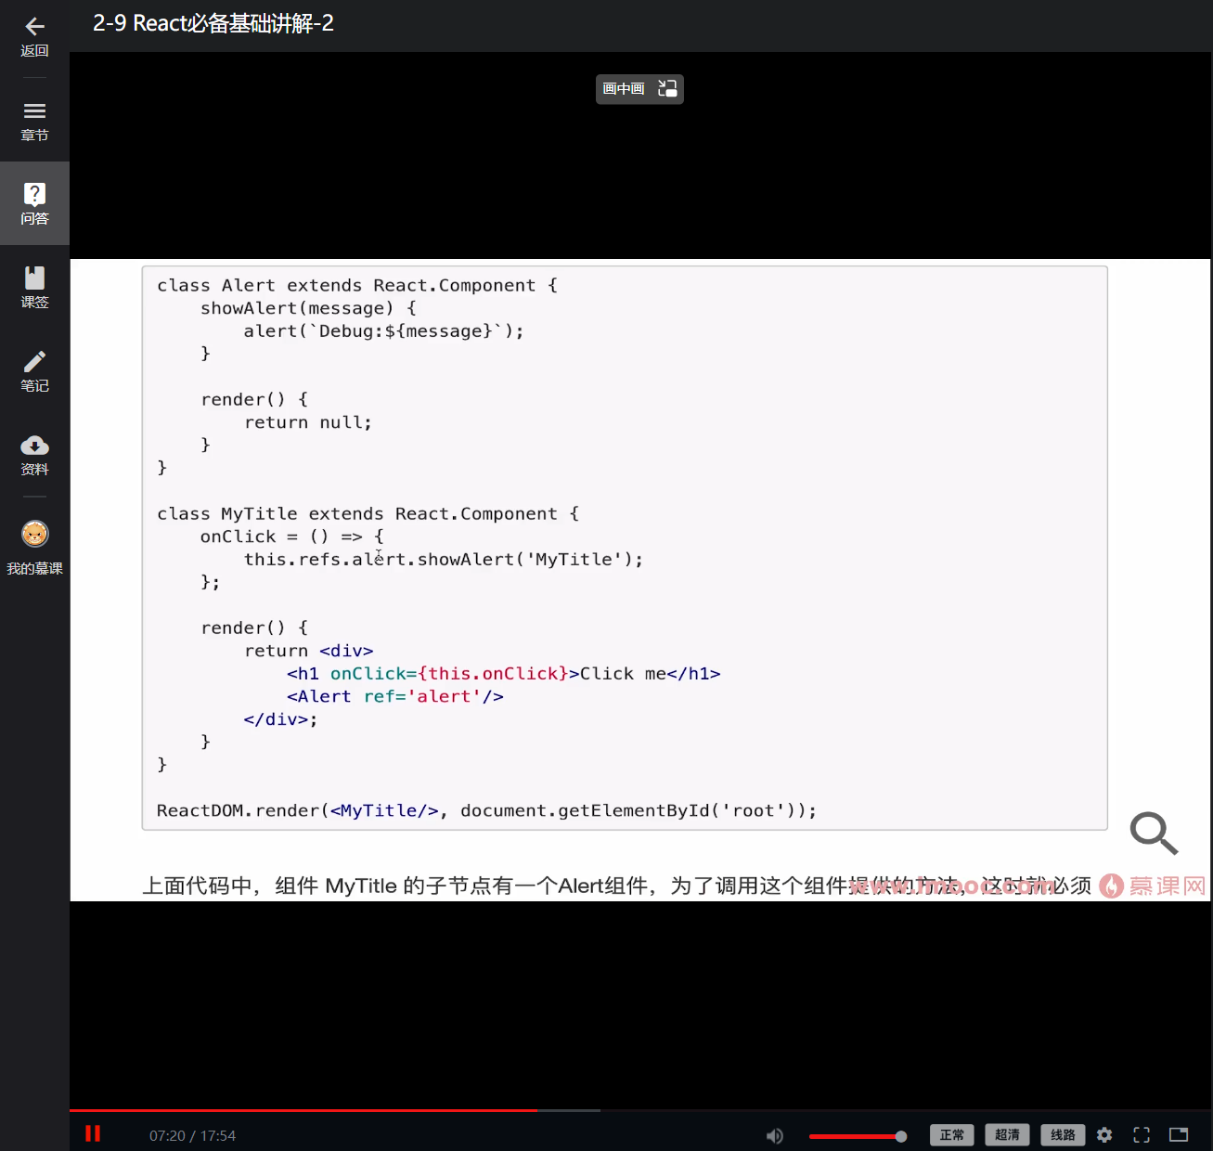Enter fullscreen with the bracket icon

[x=1141, y=1134]
